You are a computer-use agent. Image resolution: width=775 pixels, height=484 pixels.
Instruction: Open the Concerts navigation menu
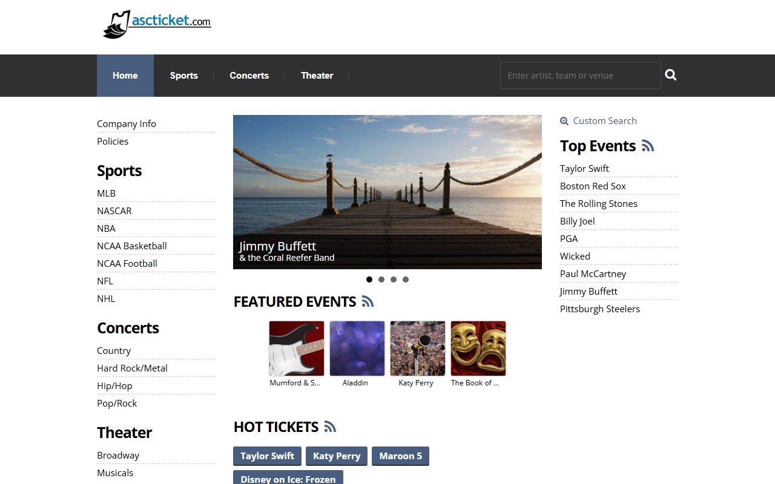point(249,76)
